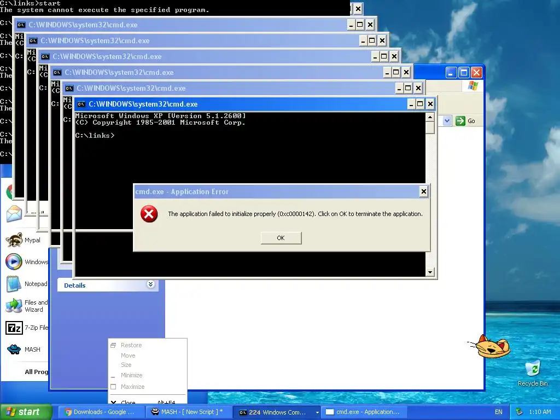Click scroll down arrow in front cmd window
560x420 pixels.
tap(430, 272)
